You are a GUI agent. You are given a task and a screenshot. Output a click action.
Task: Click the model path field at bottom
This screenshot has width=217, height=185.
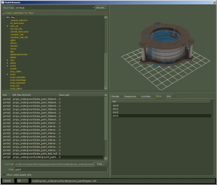pos(123,181)
